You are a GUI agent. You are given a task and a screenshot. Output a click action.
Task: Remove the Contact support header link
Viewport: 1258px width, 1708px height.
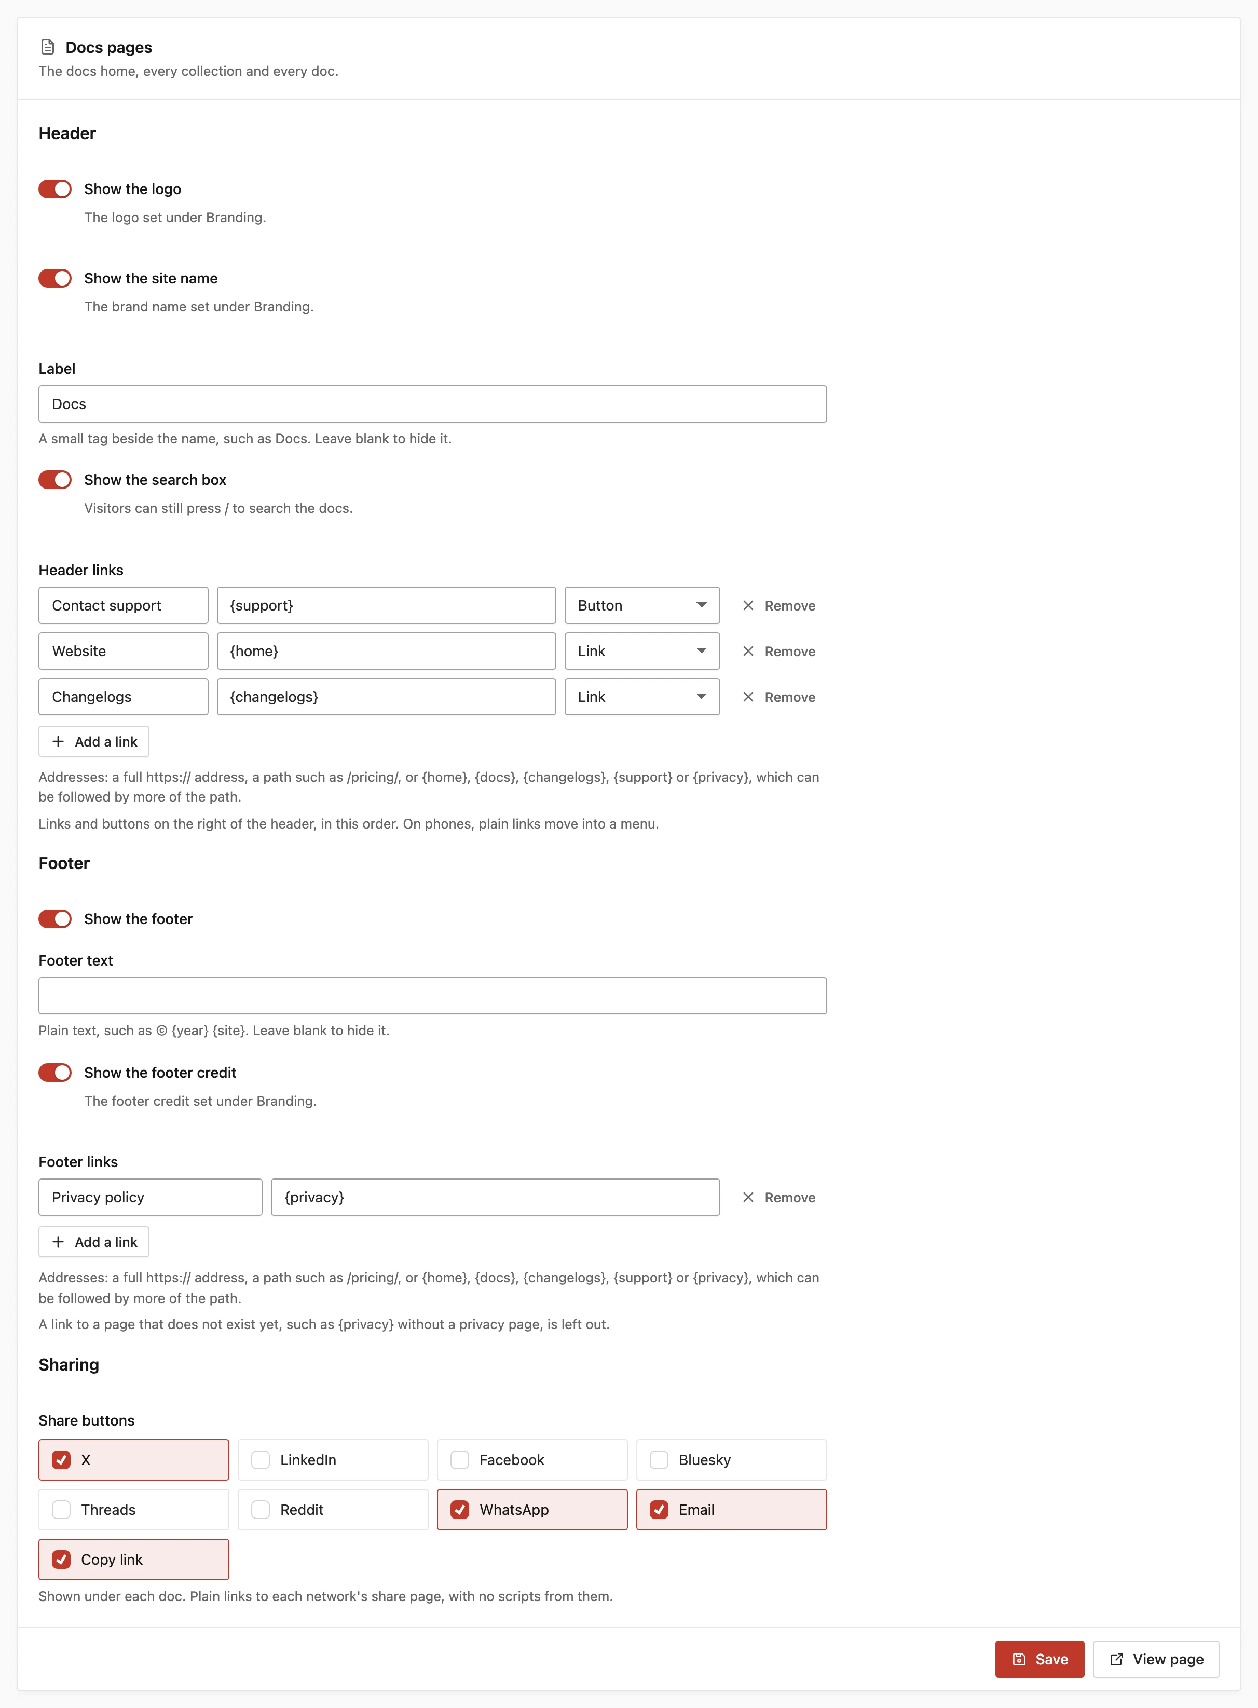[779, 606]
